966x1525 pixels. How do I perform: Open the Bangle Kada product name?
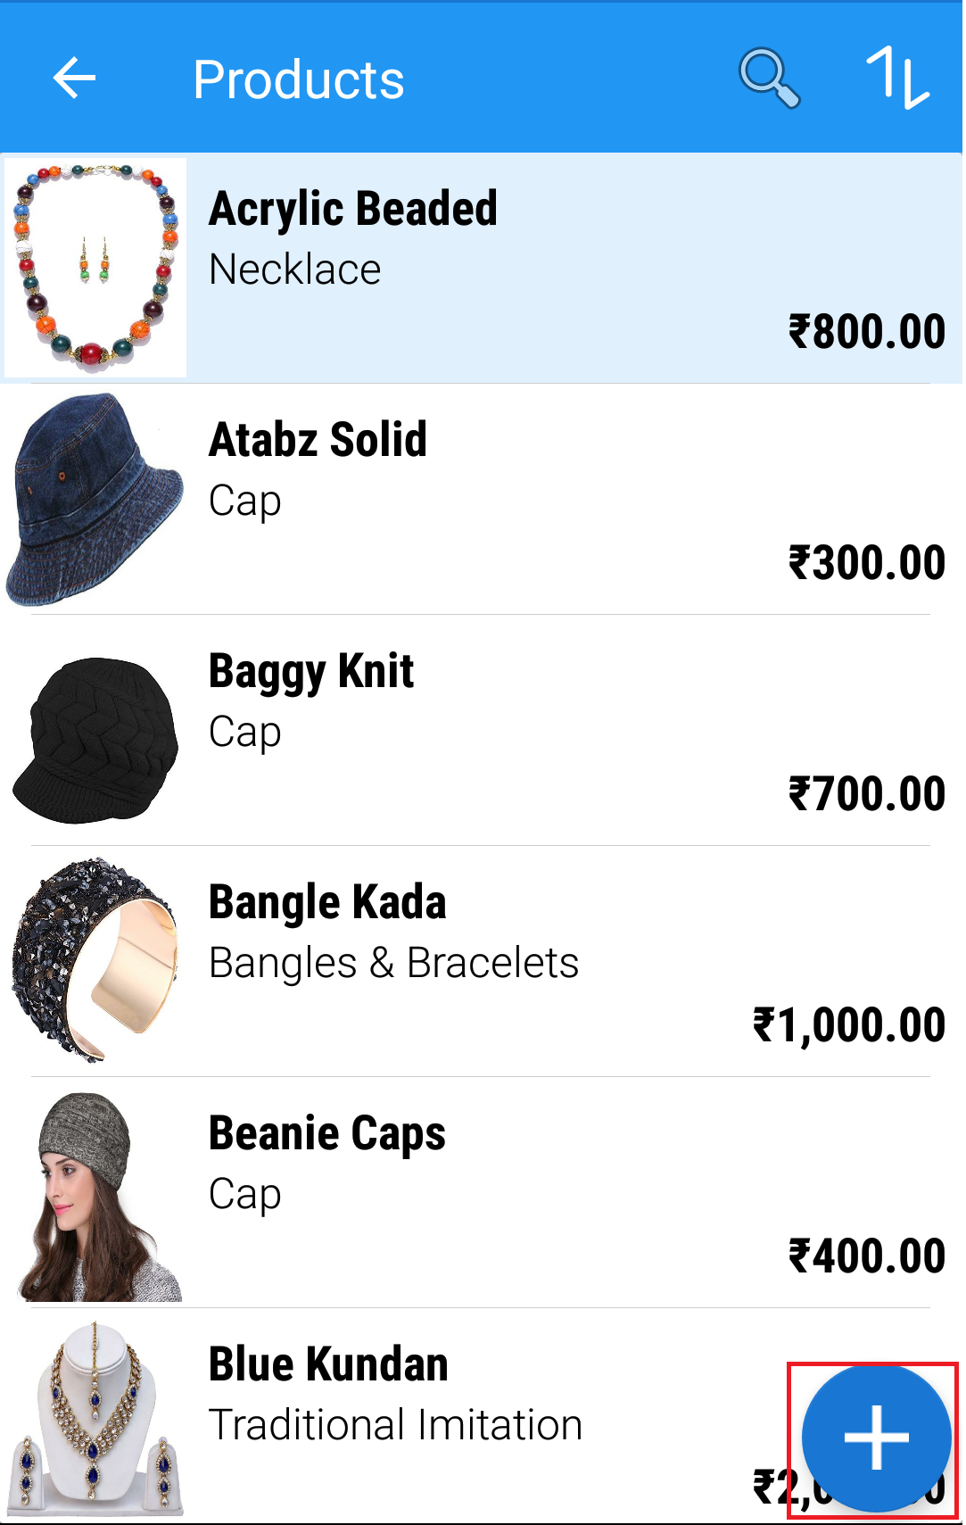pyautogui.click(x=327, y=902)
